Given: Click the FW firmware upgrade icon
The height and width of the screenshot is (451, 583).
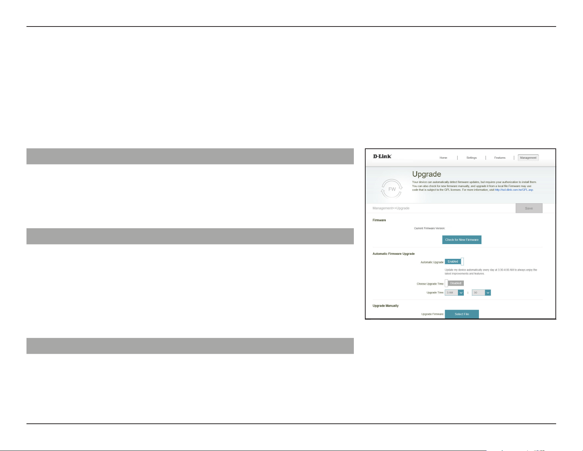Looking at the screenshot, I should click(x=392, y=189).
